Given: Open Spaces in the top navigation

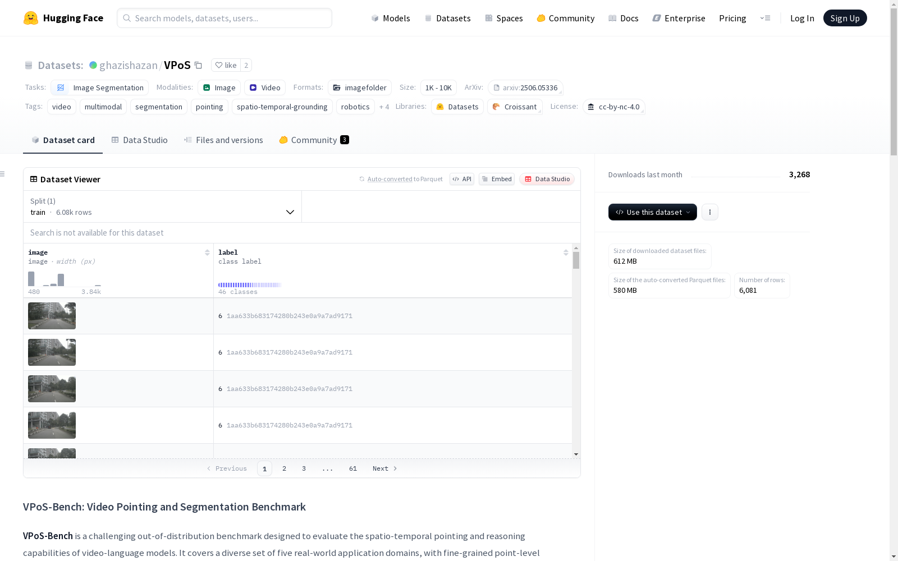Looking at the screenshot, I should point(504,18).
